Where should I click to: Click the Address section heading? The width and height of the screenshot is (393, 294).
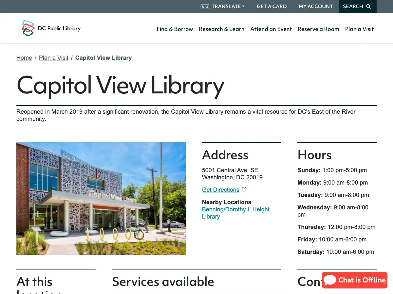(225, 155)
